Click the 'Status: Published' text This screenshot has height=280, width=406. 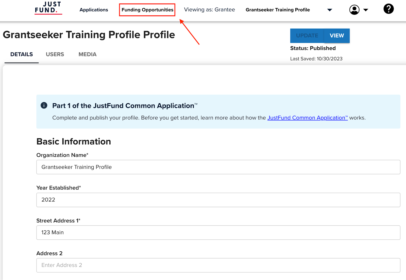click(x=313, y=48)
